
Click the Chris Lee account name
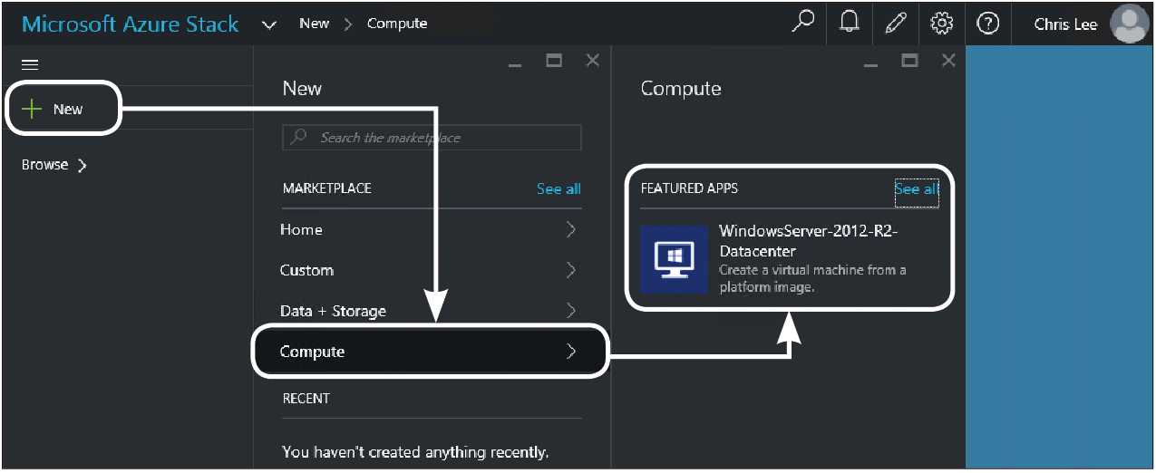tap(1065, 24)
